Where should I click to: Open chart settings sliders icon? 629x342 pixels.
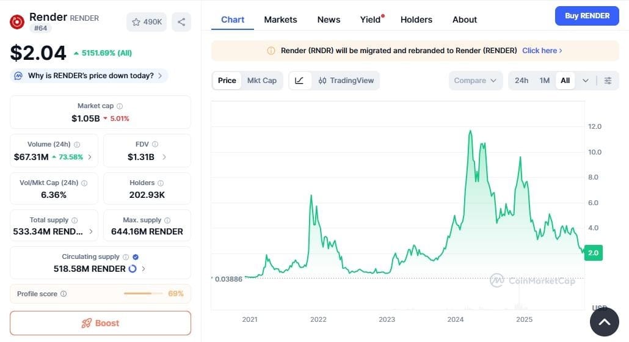(x=608, y=81)
